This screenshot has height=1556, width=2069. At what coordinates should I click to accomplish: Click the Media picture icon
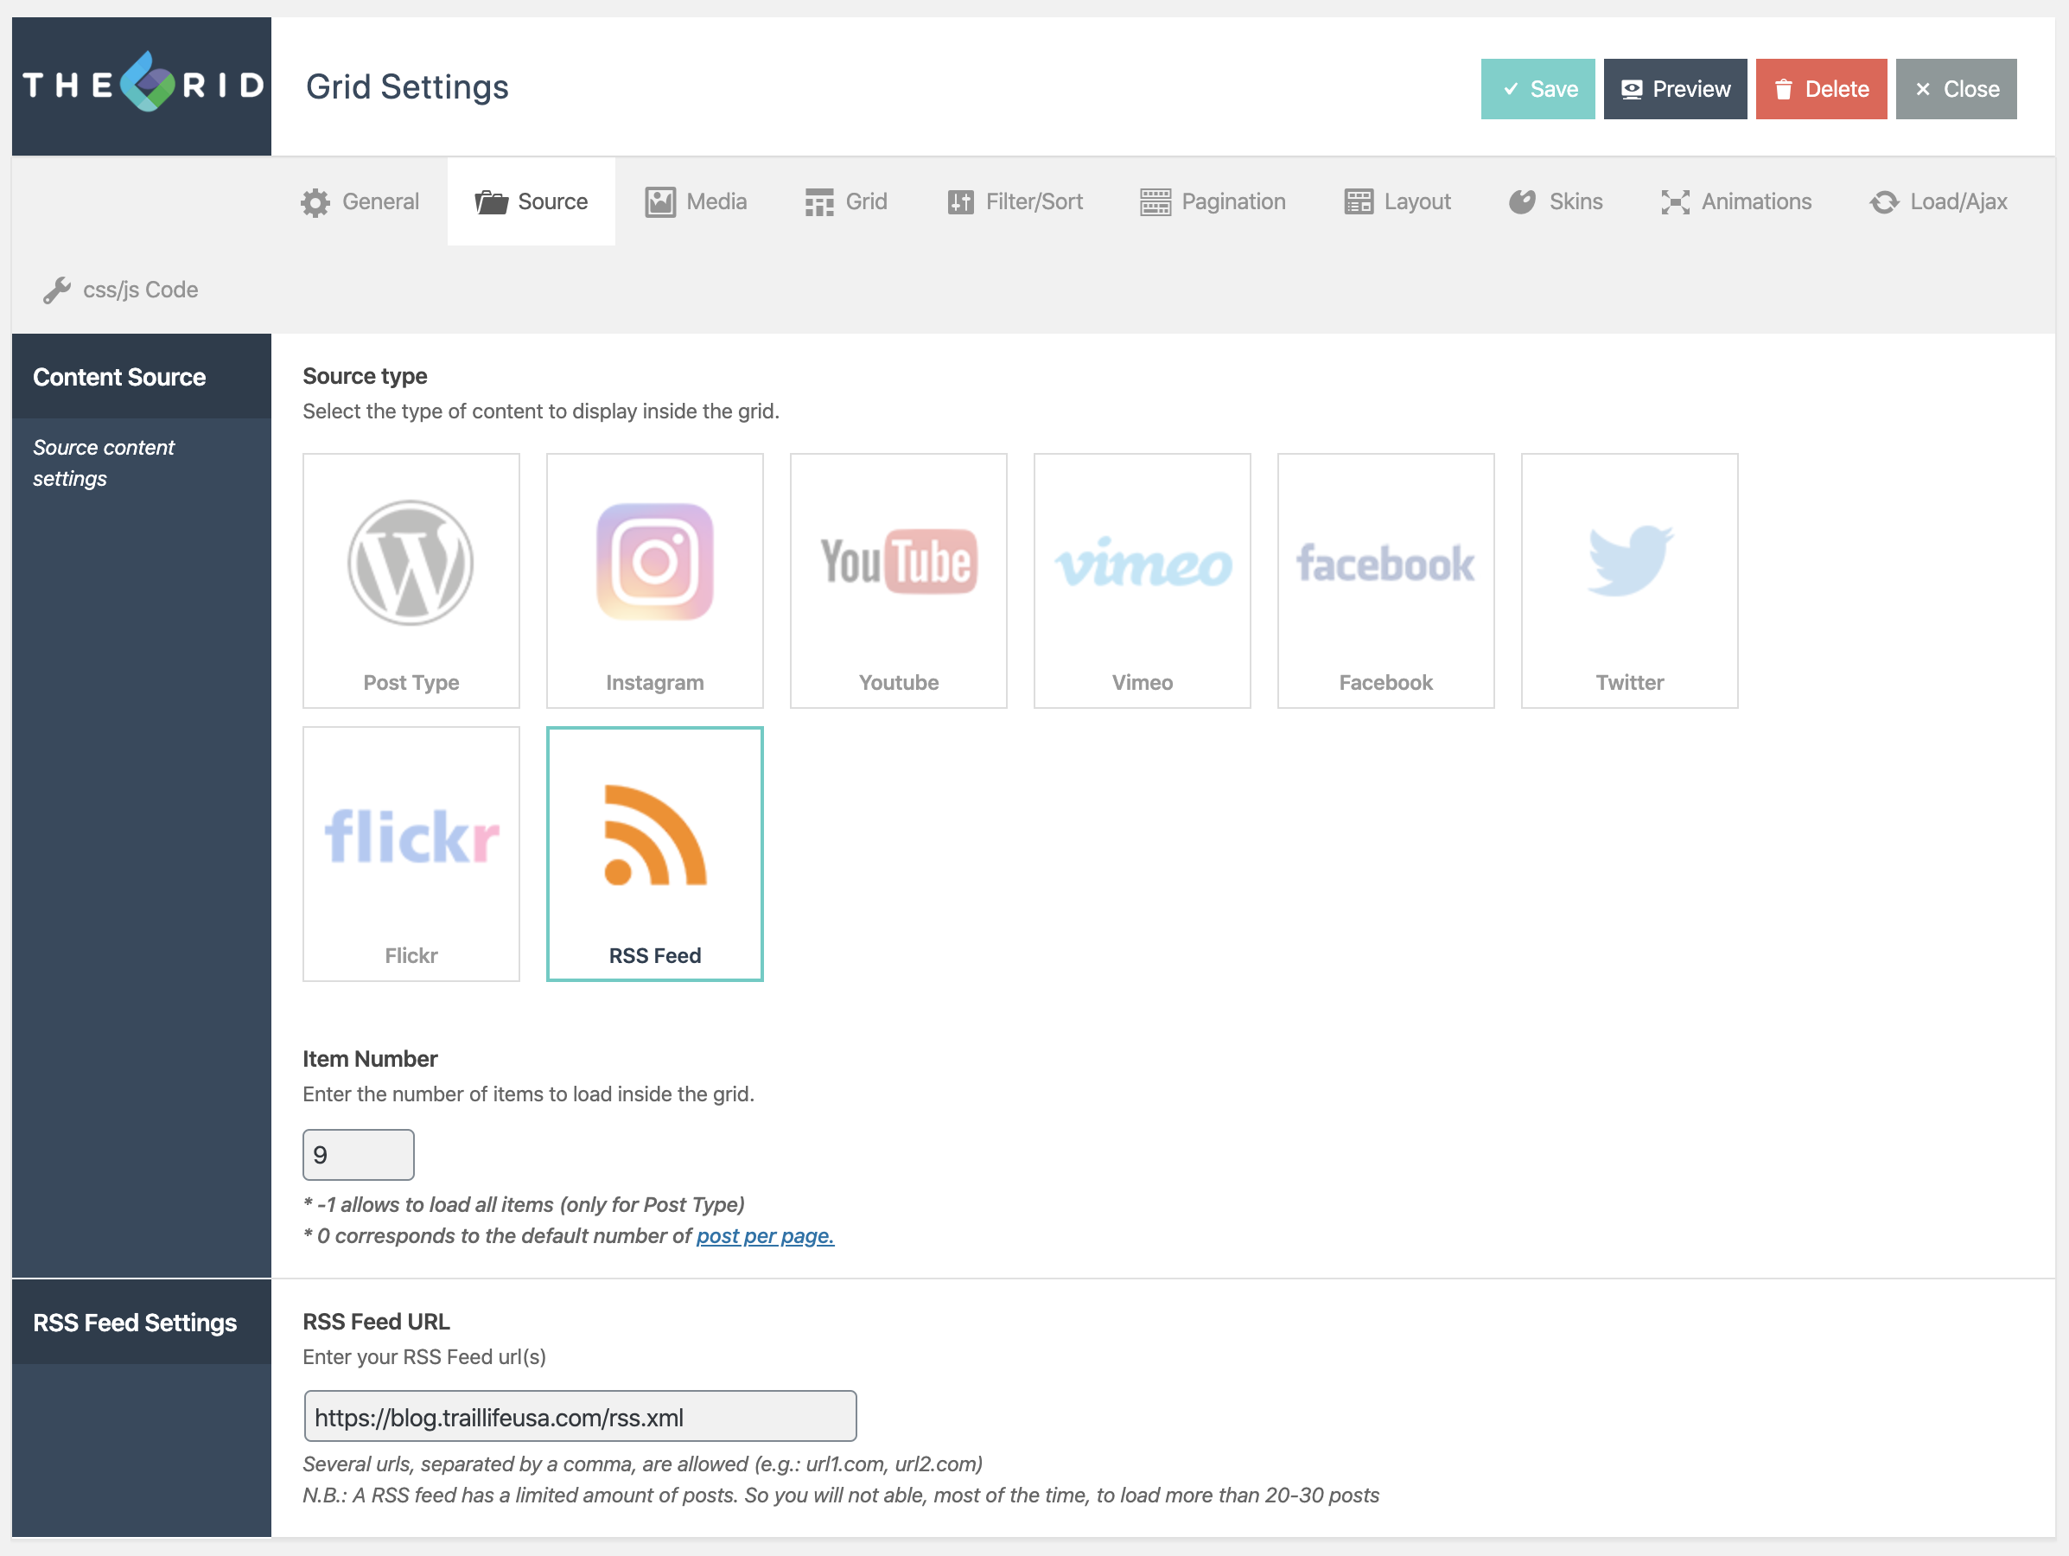tap(660, 202)
